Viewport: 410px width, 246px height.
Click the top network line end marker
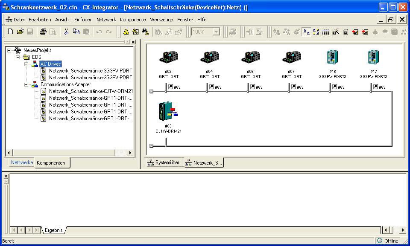[151, 91]
